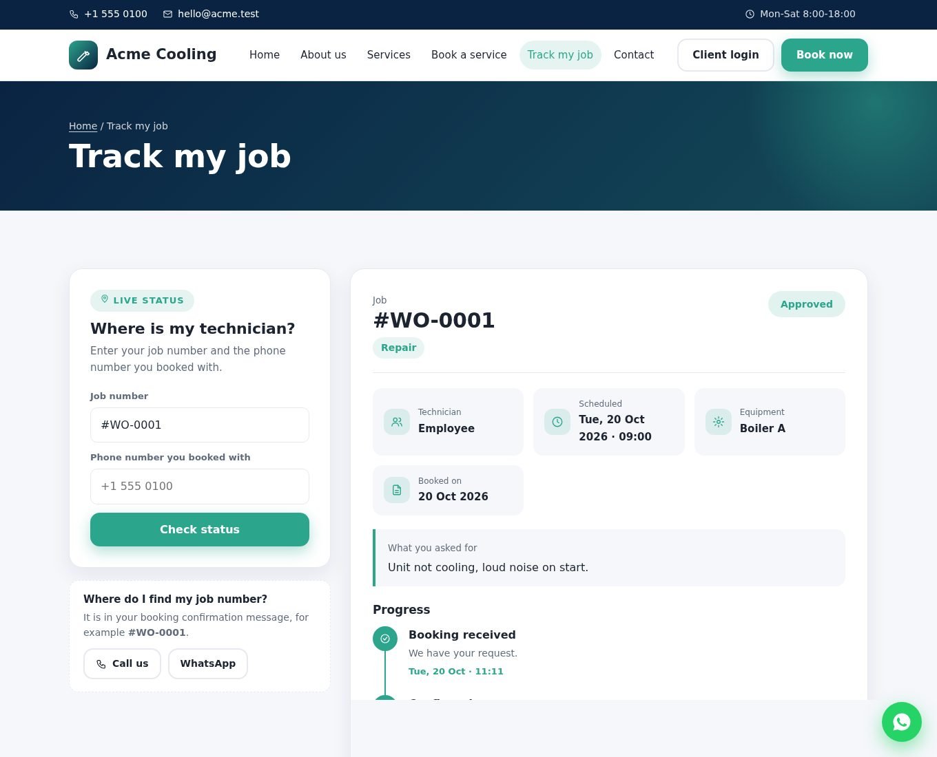
Task: Select Book a service in navigation
Action: (x=469, y=55)
